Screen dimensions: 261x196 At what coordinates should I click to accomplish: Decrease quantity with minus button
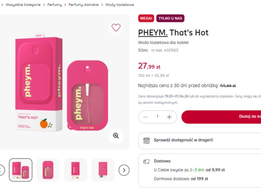145,117
